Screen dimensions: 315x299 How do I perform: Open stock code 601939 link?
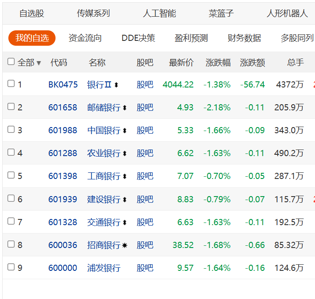click(63, 199)
